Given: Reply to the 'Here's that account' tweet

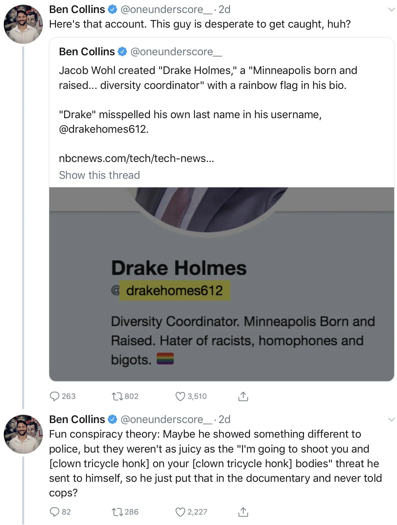Looking at the screenshot, I should click(55, 396).
